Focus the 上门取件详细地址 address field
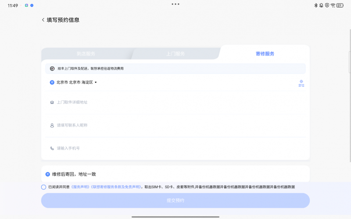351x219 pixels. 175,102
